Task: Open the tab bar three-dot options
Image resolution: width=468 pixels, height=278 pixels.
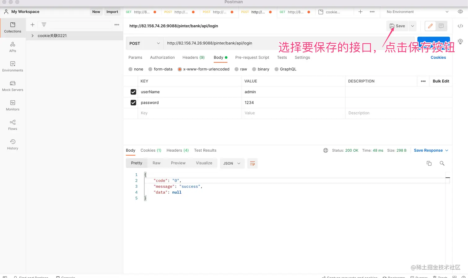Action: 372,12
